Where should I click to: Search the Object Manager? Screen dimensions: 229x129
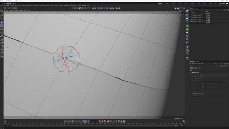coord(223,10)
